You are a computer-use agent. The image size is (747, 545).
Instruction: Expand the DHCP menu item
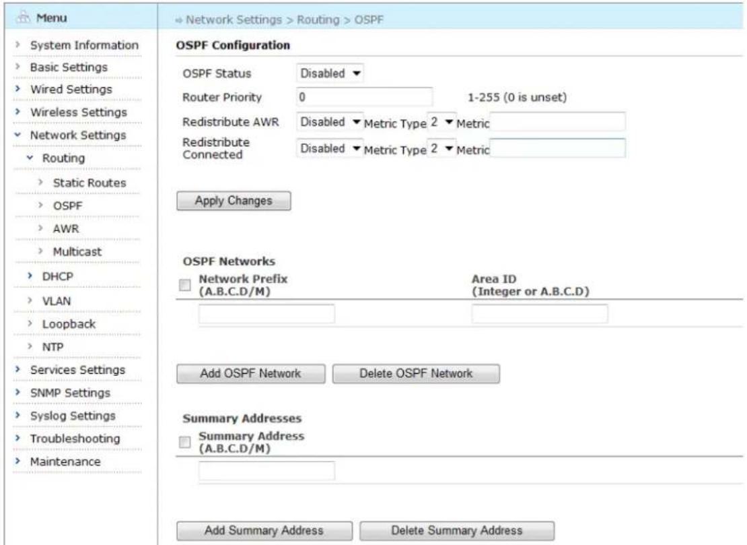[58, 276]
